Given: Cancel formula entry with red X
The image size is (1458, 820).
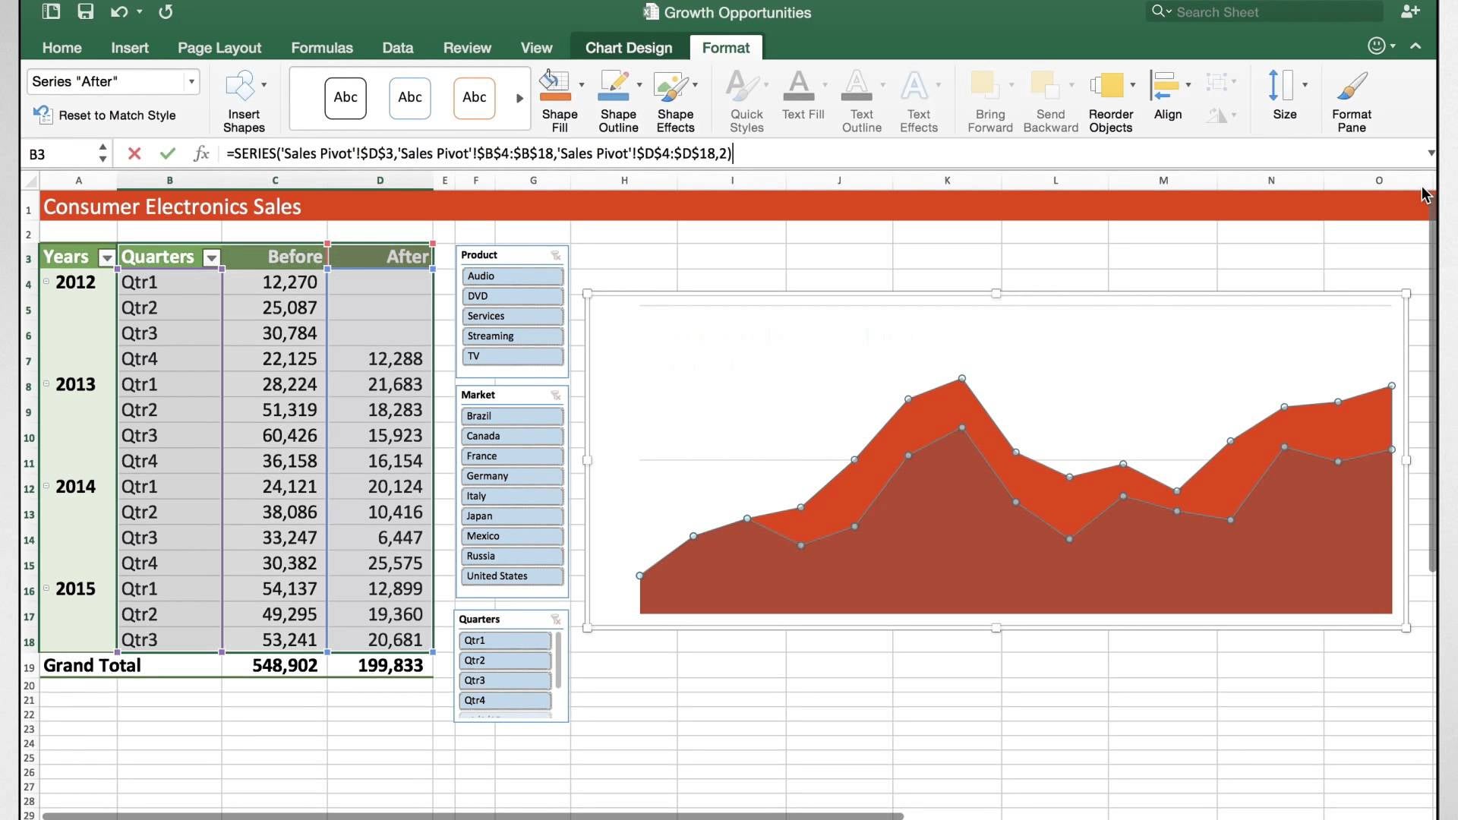Looking at the screenshot, I should coord(134,153).
